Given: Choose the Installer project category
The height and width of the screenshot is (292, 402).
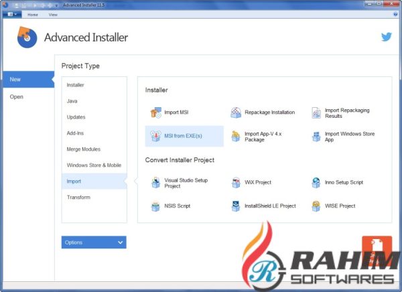Looking at the screenshot, I should point(94,85).
